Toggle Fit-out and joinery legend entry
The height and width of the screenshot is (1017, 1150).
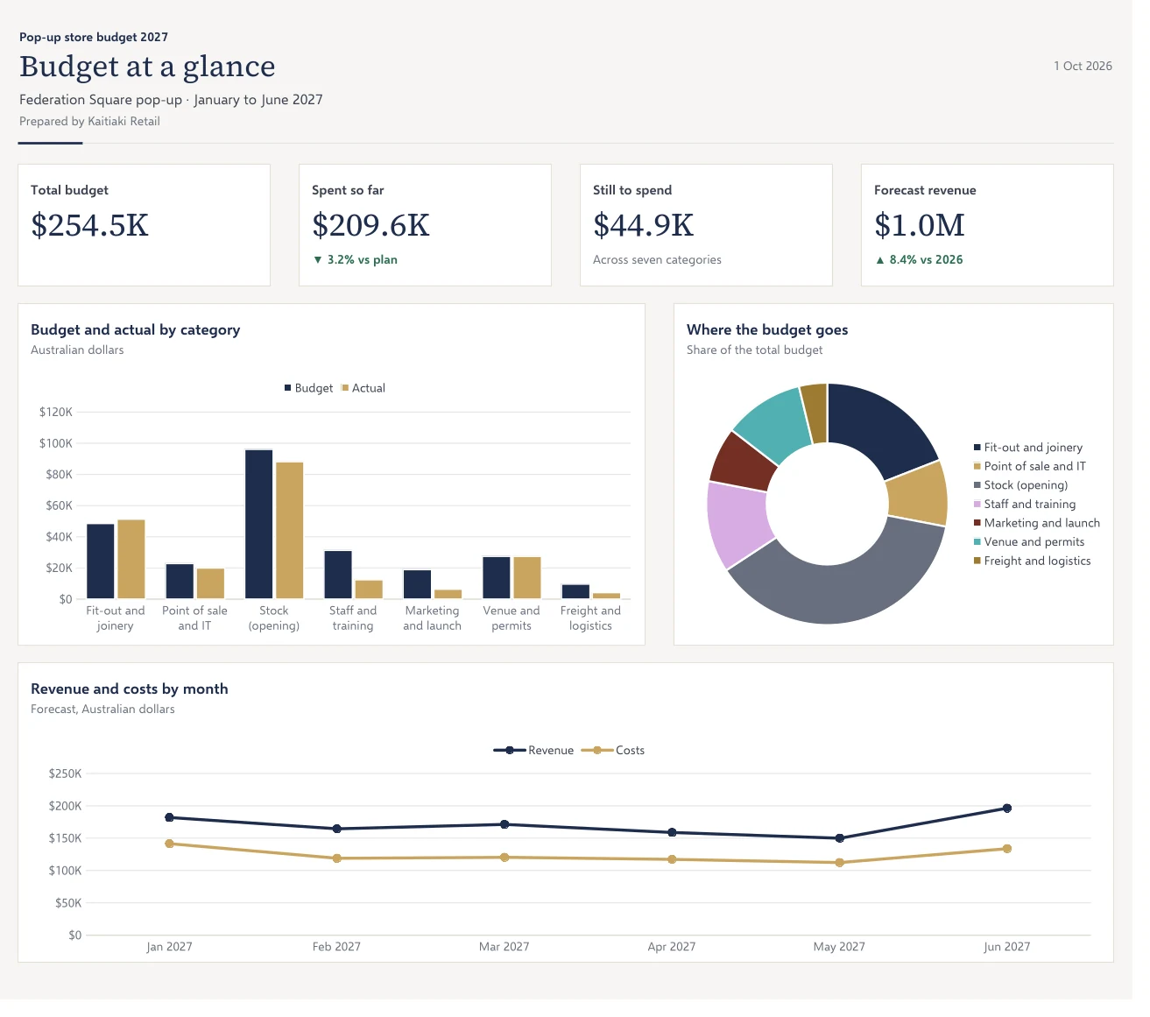1028,448
